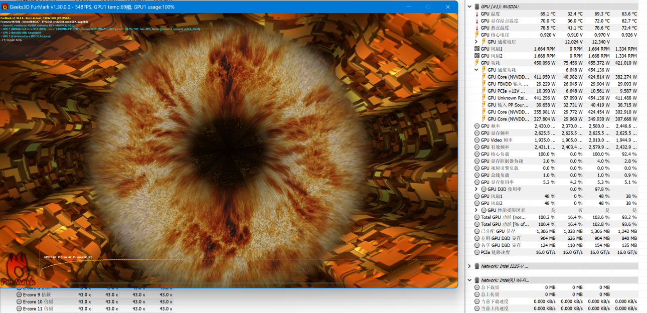Click the thermometer icon beside GPU 显存结点温度
The width and height of the screenshot is (647, 313).
tap(477, 21)
